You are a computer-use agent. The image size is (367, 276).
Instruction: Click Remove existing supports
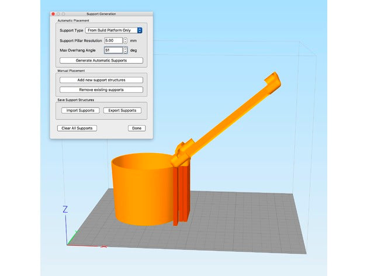[101, 89]
